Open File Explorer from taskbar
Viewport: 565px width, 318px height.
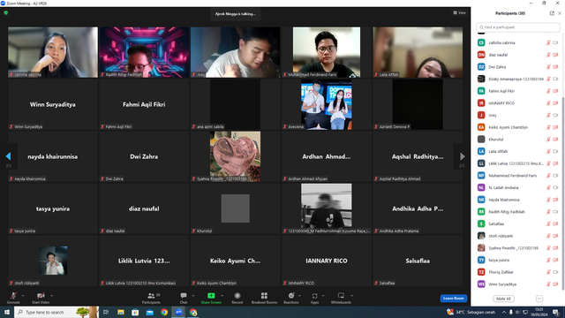[121, 312]
